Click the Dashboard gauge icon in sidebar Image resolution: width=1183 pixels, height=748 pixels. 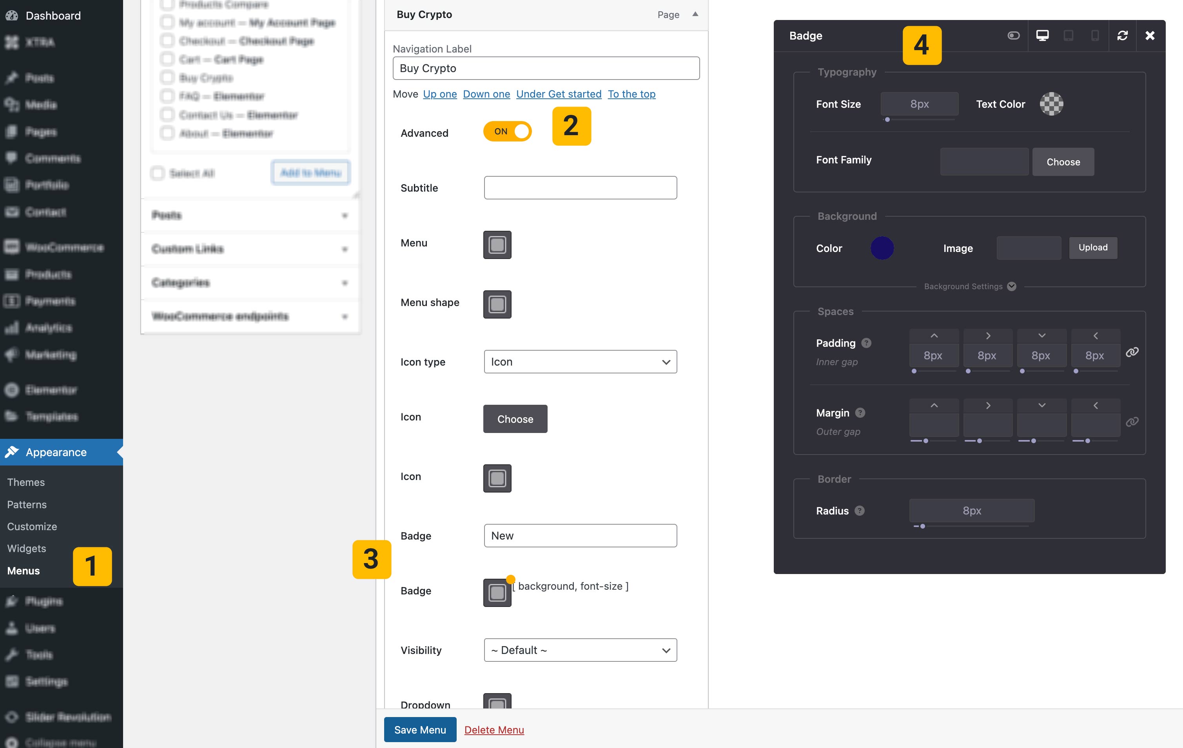[12, 16]
